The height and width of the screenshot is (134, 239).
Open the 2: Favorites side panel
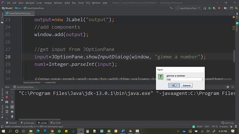coord(2,95)
